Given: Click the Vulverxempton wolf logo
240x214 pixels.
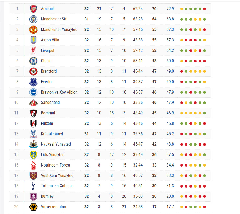Looking at the screenshot, I should click(x=33, y=207).
